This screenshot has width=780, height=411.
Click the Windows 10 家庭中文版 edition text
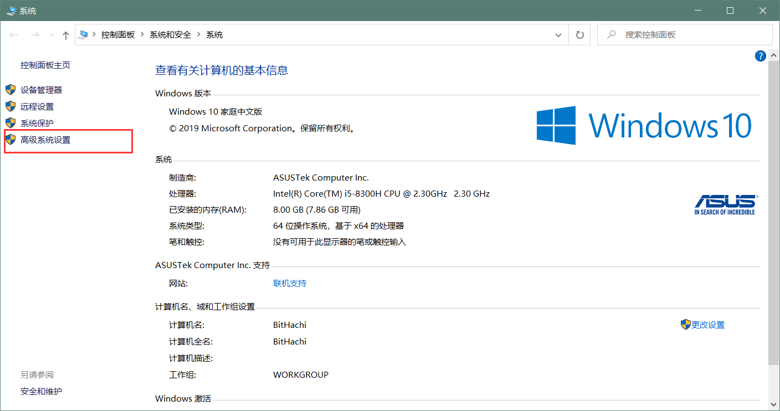click(x=215, y=111)
